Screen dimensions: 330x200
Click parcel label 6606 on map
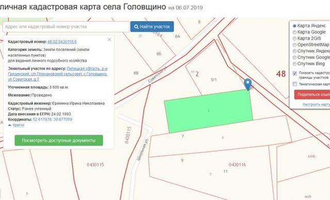311,156
